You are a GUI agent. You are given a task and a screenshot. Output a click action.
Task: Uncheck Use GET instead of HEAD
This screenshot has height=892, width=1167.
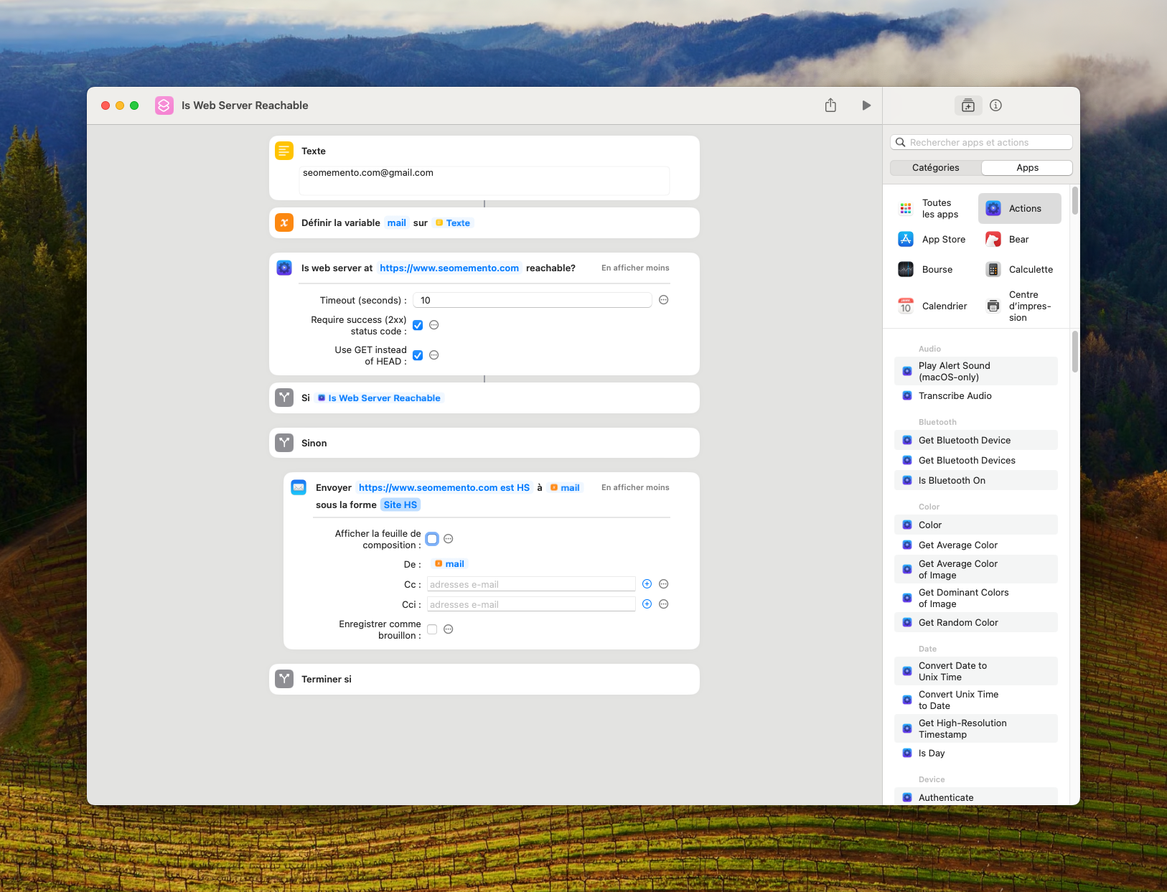tap(418, 355)
